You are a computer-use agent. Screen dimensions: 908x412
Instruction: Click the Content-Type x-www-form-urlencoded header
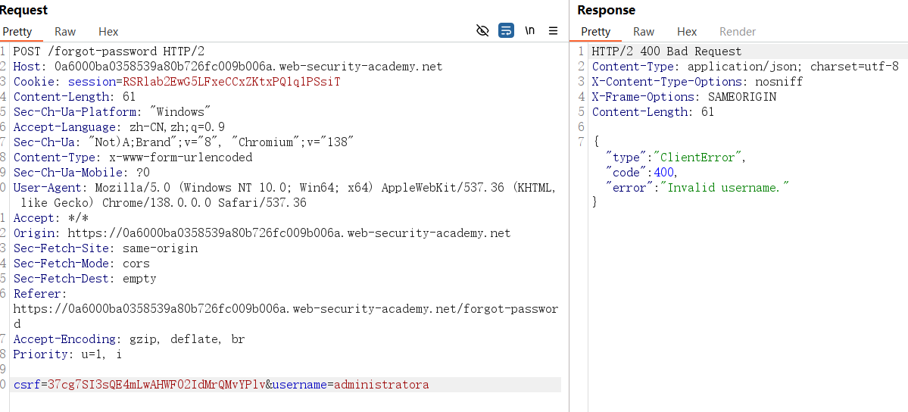pos(133,157)
